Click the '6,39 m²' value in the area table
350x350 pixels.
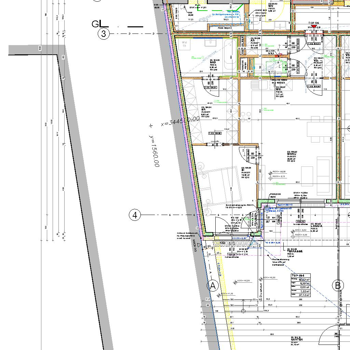(305, 283)
